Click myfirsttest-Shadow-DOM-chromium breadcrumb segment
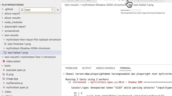Screen dimensions: 172x96 [104, 5]
